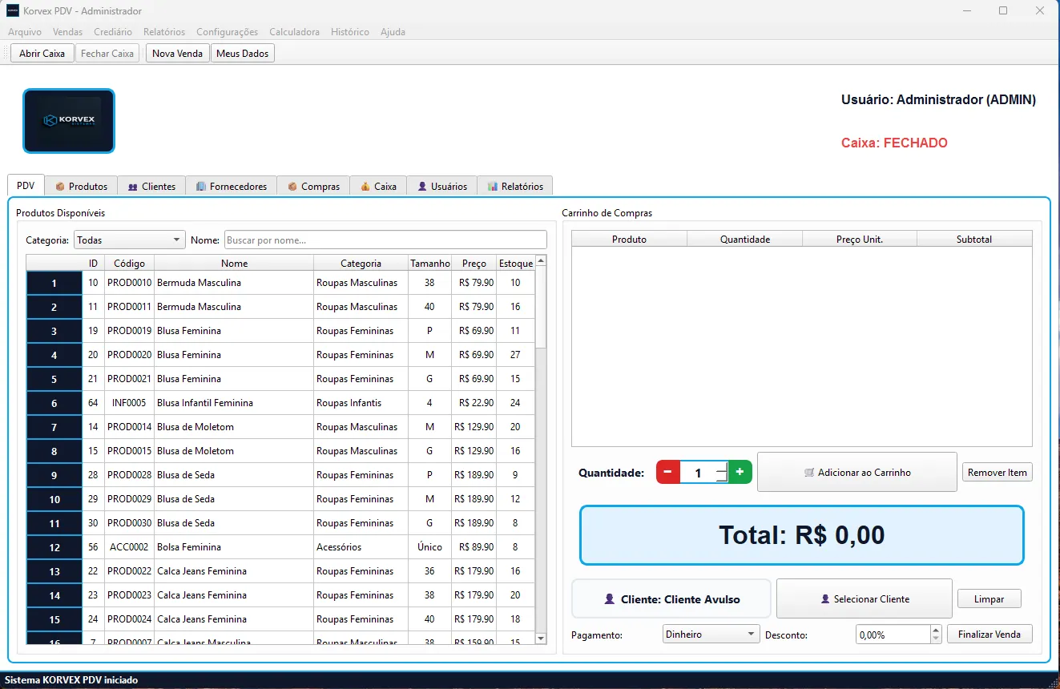The width and height of the screenshot is (1060, 689).
Task: Open the Relatórios tab with chart icon
Action: (514, 186)
